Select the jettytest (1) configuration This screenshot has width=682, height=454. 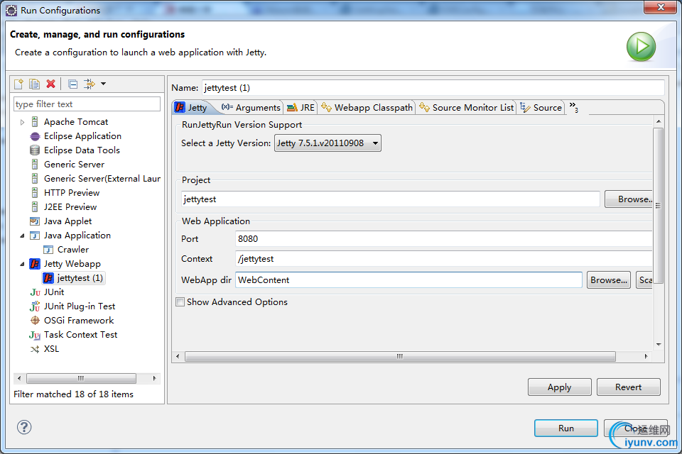point(80,278)
